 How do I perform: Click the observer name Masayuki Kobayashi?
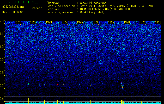(94, 3)
